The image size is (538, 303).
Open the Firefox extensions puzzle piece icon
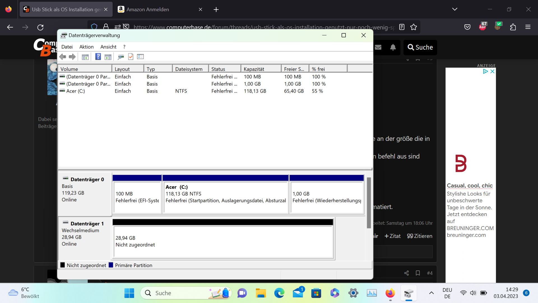[x=513, y=27]
